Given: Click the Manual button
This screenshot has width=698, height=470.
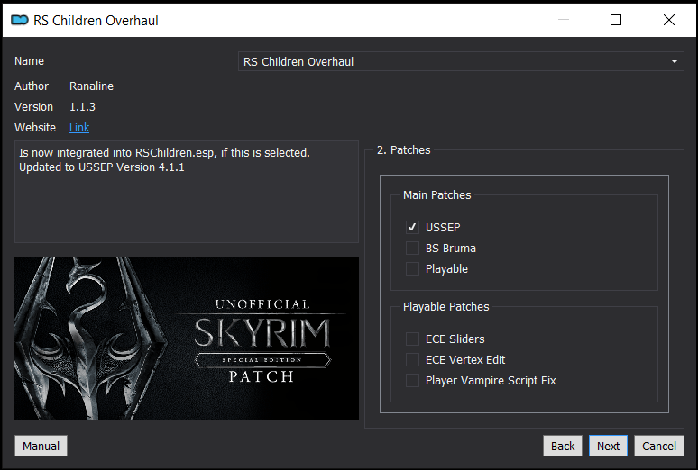Looking at the screenshot, I should click(x=41, y=446).
